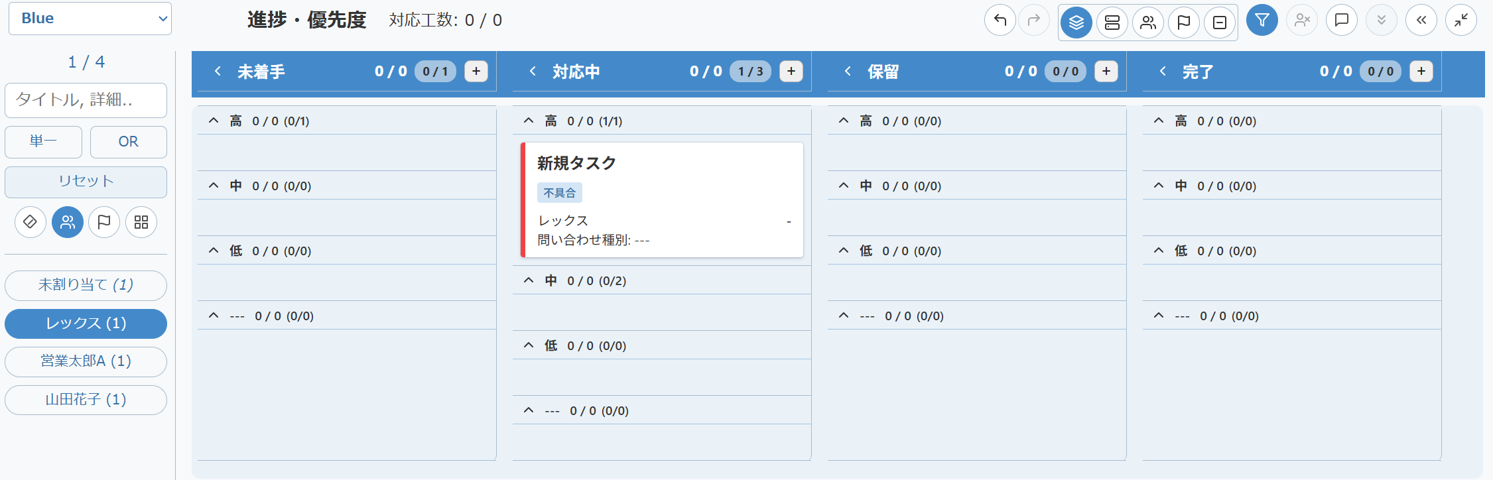Viewport: 1493px width, 480px height.
Task: Collapse the 未着手 column with its chevron
Action: coord(218,71)
